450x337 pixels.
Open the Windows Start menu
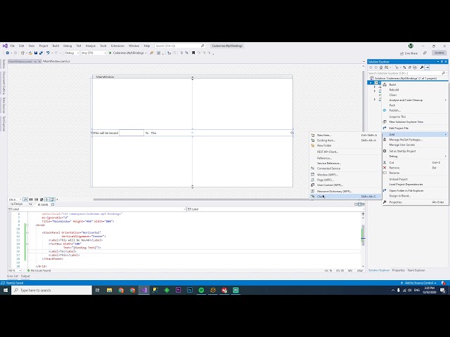6,290
